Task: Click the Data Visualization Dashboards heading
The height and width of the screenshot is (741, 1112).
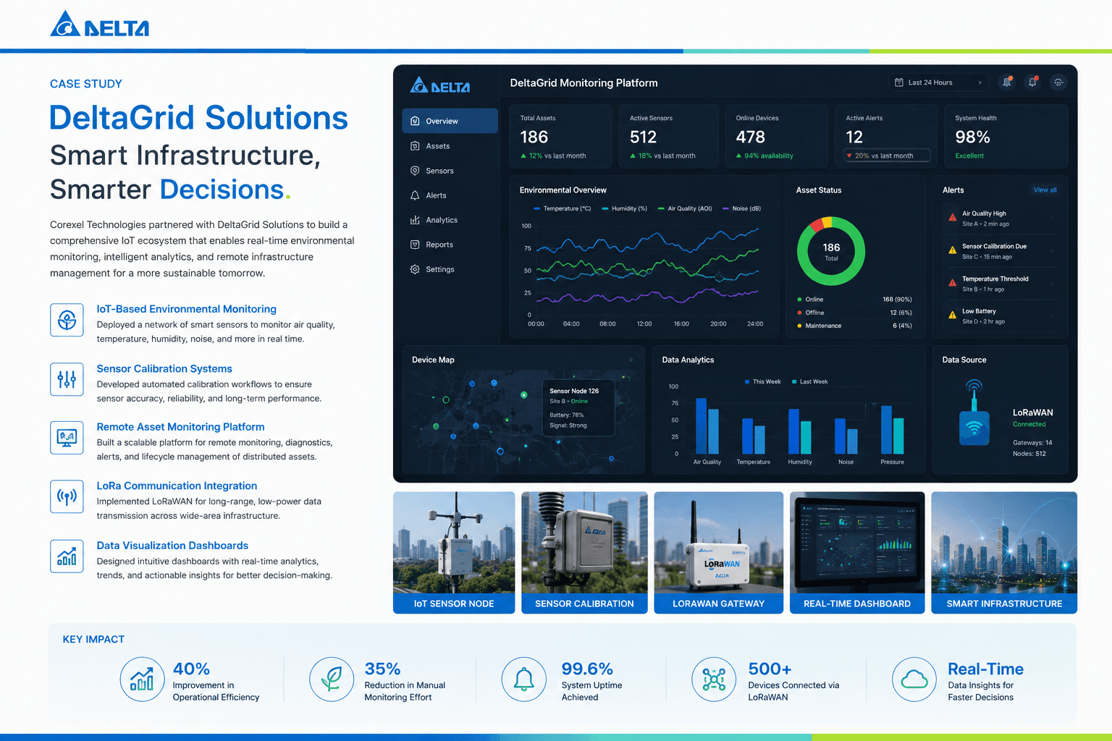Action: tap(173, 546)
